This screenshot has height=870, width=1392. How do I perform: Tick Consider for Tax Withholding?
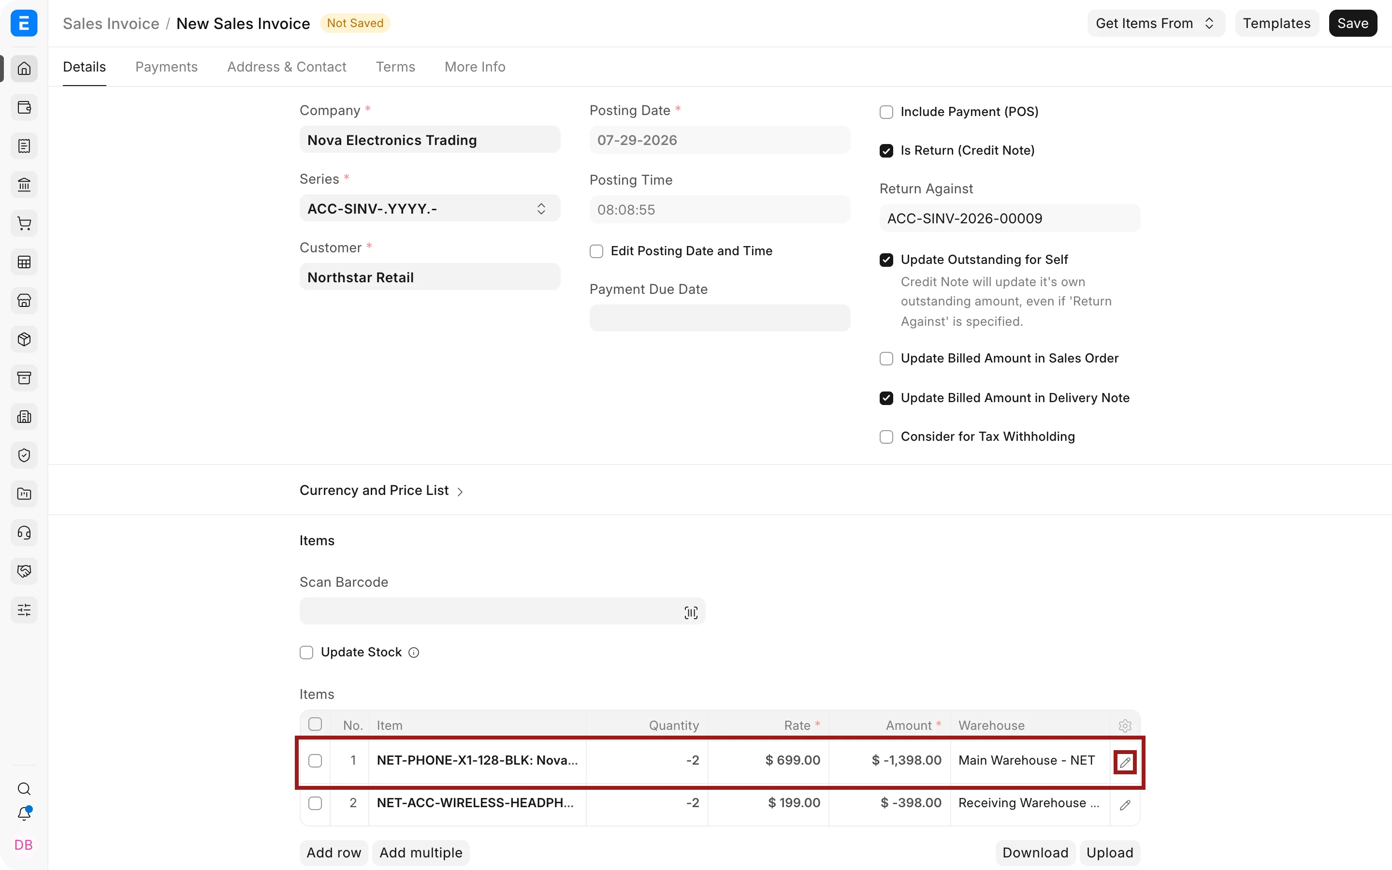coord(886,437)
